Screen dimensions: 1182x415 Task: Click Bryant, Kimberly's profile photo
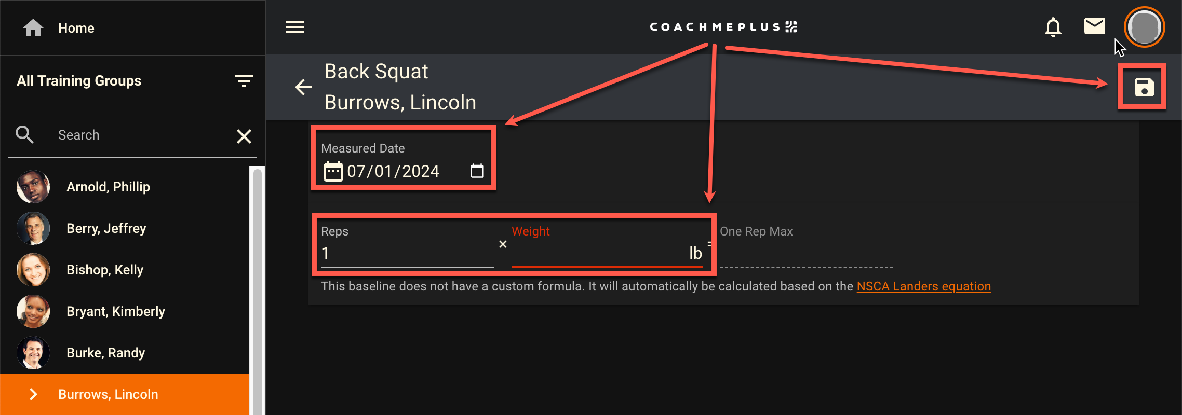pyautogui.click(x=33, y=311)
